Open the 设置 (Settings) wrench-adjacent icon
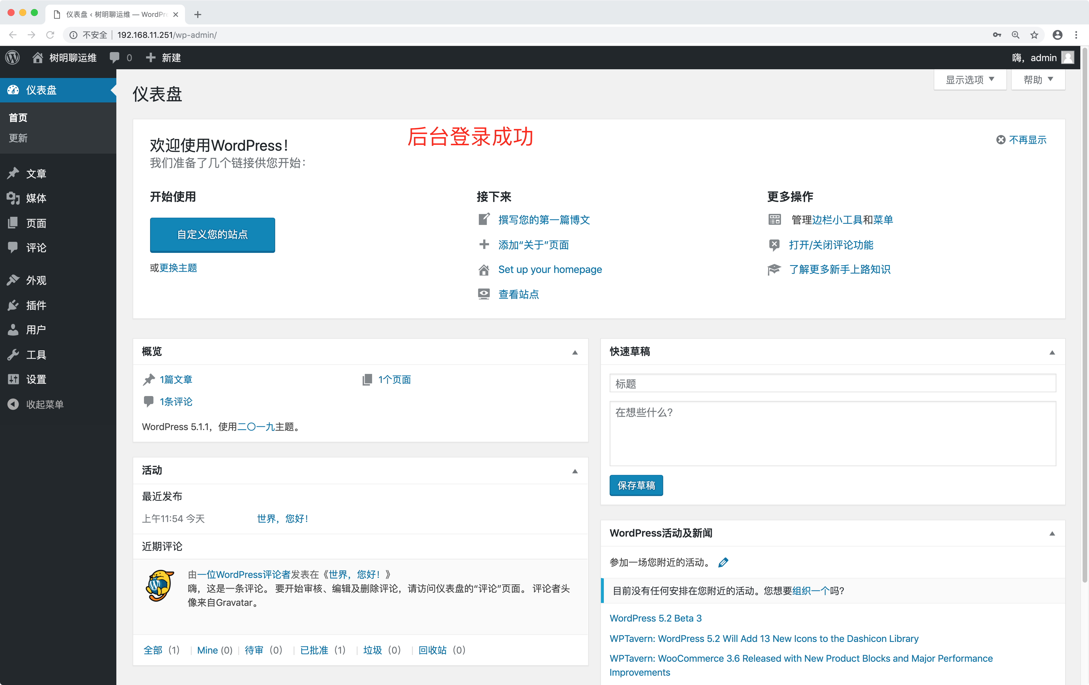The width and height of the screenshot is (1089, 685). coord(14,379)
